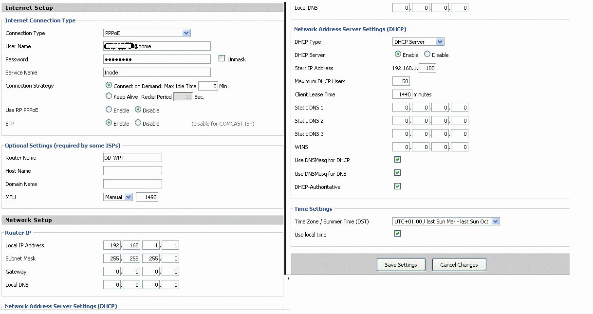Click the Maximum DHCP Users field
Image resolution: width=593 pixels, height=314 pixels.
(401, 81)
